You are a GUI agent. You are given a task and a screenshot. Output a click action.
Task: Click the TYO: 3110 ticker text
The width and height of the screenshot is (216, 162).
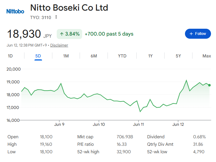[x=41, y=17]
